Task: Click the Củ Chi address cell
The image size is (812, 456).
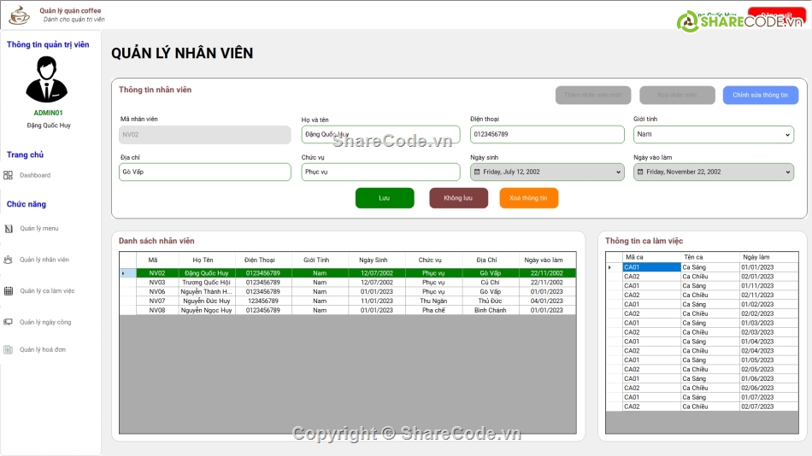Action: [x=491, y=283]
